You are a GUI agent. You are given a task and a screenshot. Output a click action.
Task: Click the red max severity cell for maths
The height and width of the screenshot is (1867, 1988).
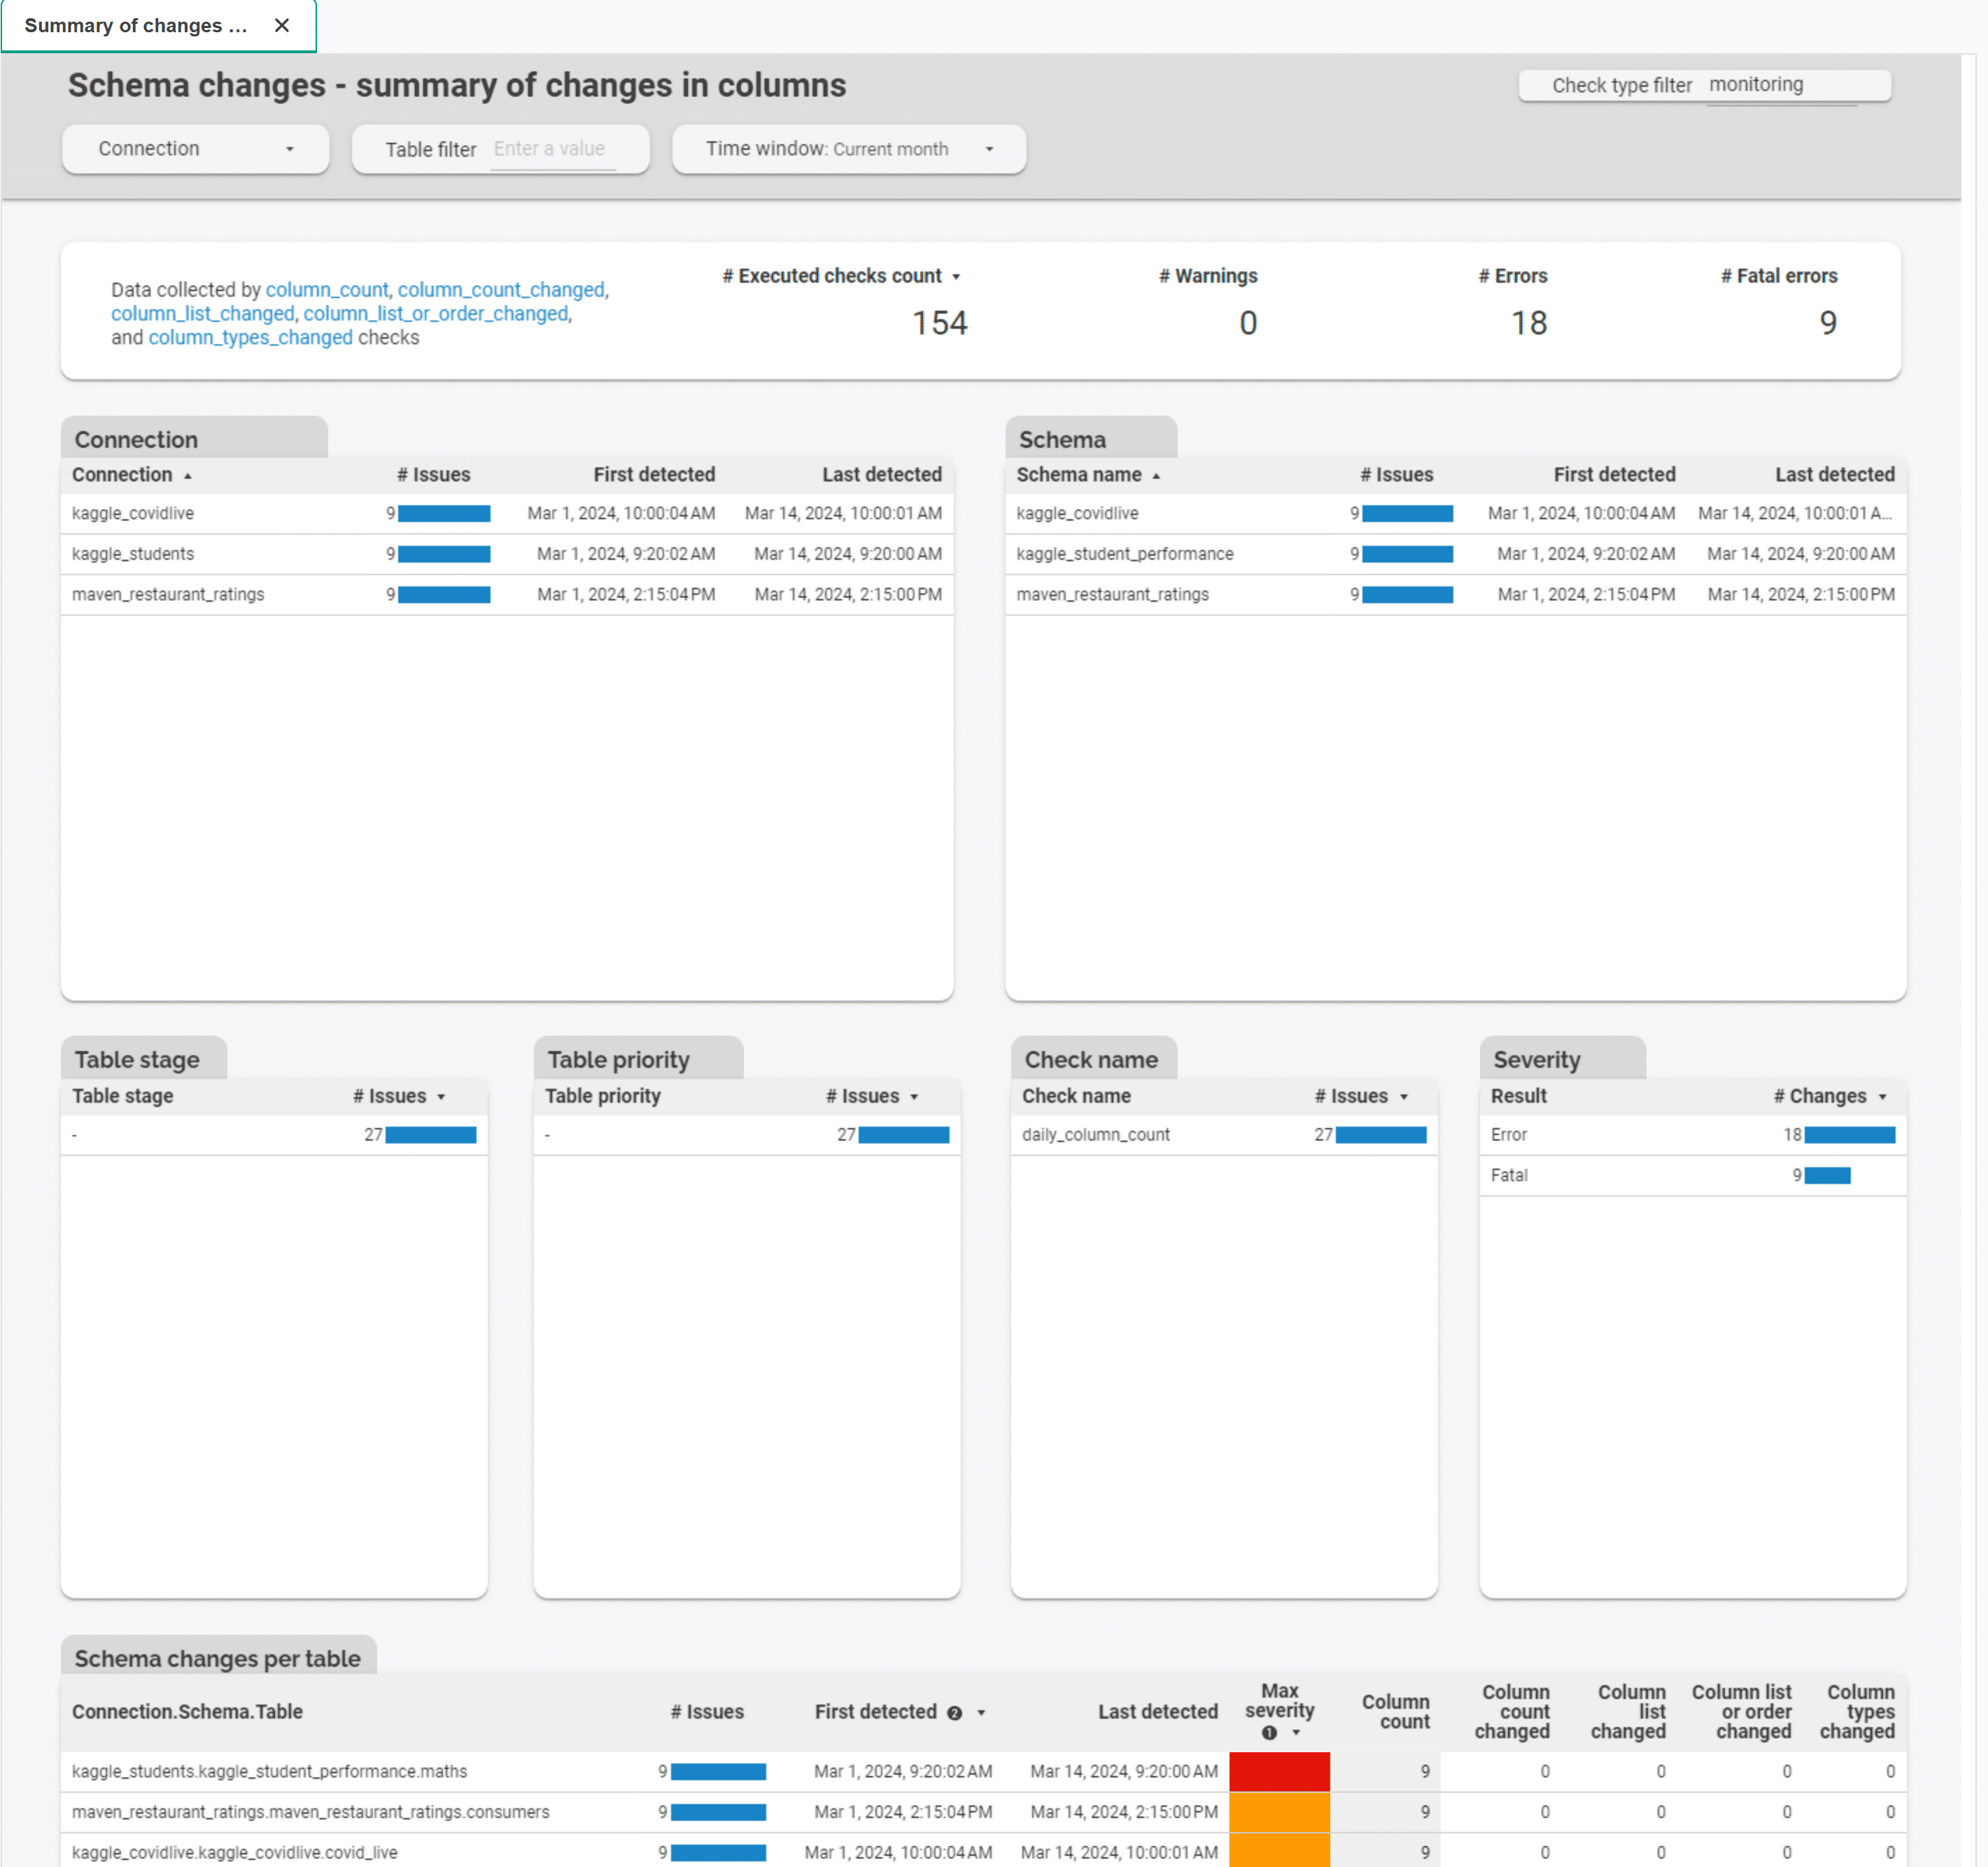(1279, 1771)
